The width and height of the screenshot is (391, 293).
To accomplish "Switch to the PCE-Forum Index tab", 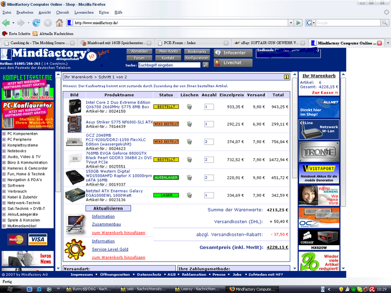I will point(192,43).
